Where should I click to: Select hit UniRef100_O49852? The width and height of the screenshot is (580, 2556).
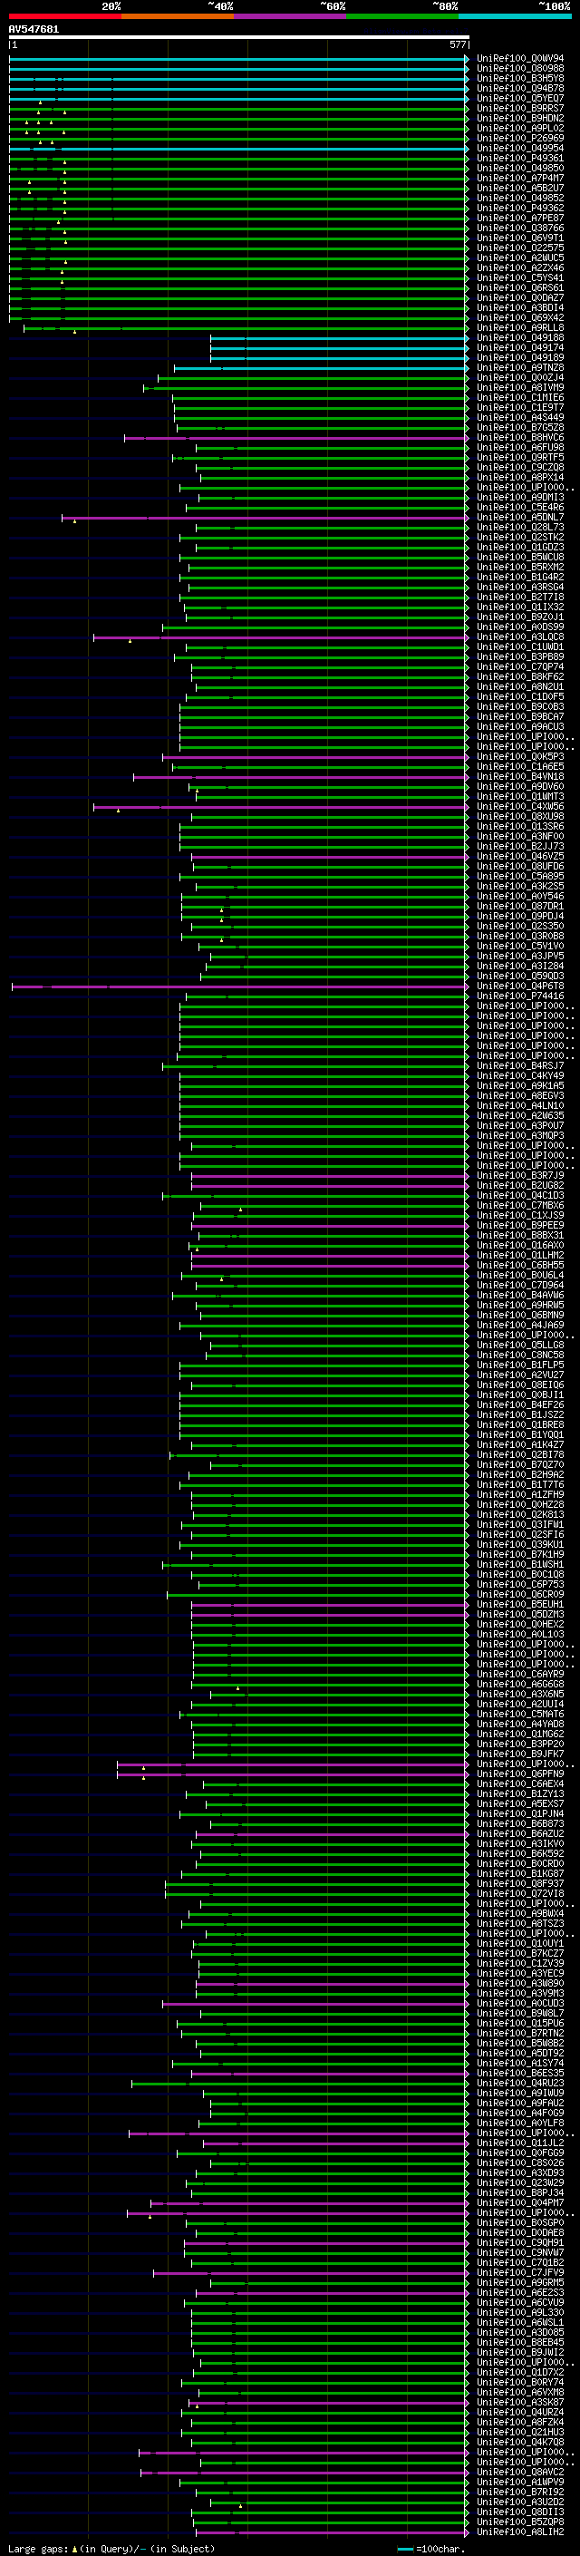click(519, 198)
